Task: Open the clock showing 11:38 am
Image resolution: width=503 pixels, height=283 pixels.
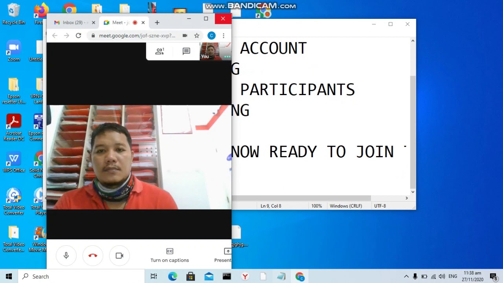Action: point(473,276)
